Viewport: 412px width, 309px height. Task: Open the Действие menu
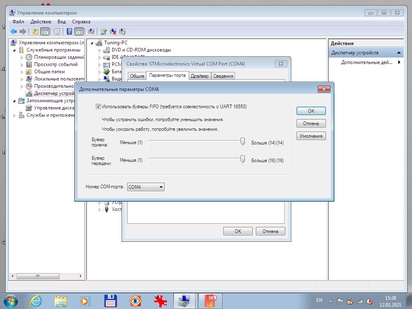41,22
